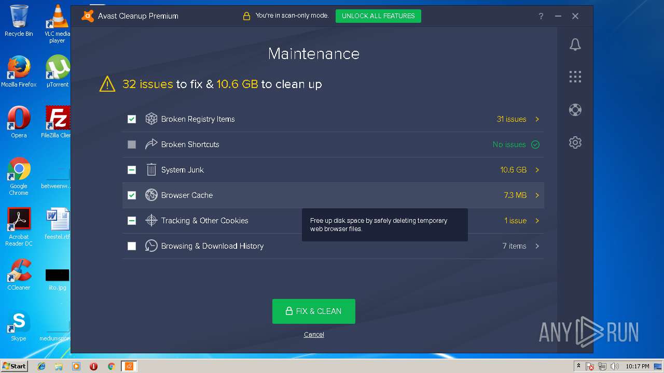Click the help question mark icon
This screenshot has height=373, width=664.
541,16
